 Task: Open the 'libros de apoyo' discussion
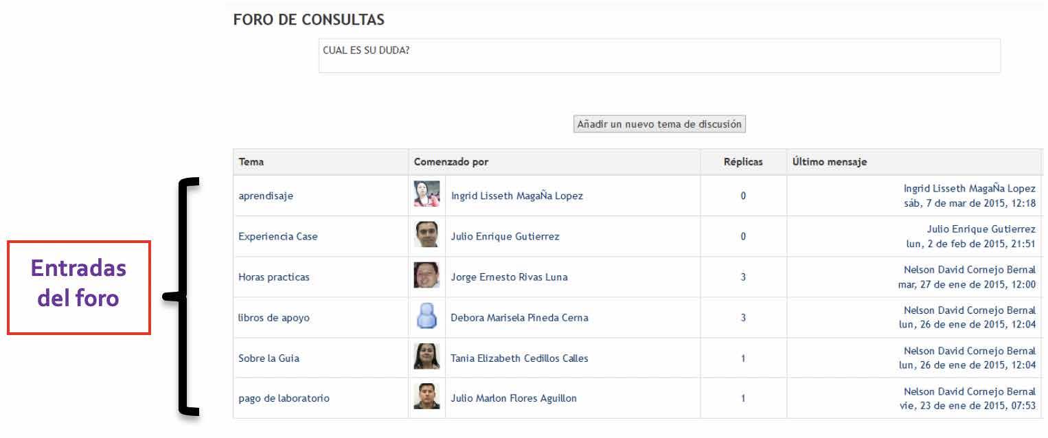coord(274,318)
